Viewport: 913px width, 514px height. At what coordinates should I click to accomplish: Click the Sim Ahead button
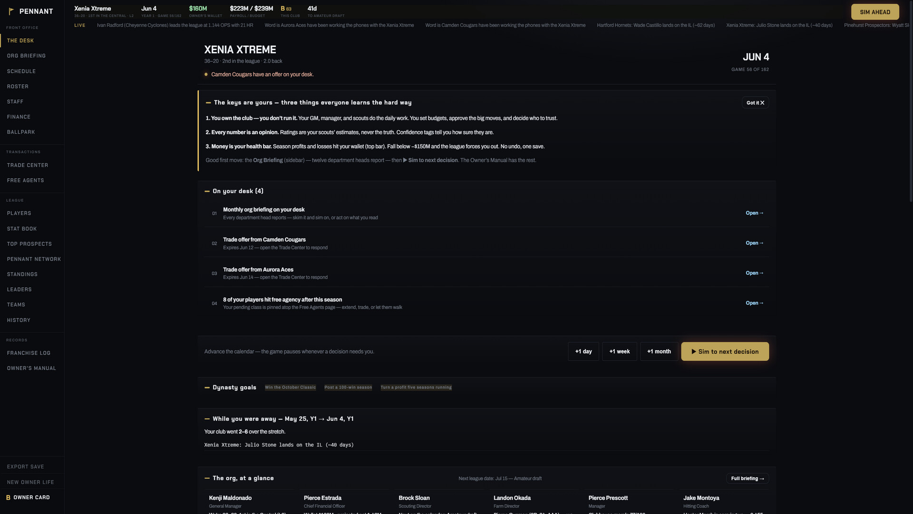coord(875,12)
